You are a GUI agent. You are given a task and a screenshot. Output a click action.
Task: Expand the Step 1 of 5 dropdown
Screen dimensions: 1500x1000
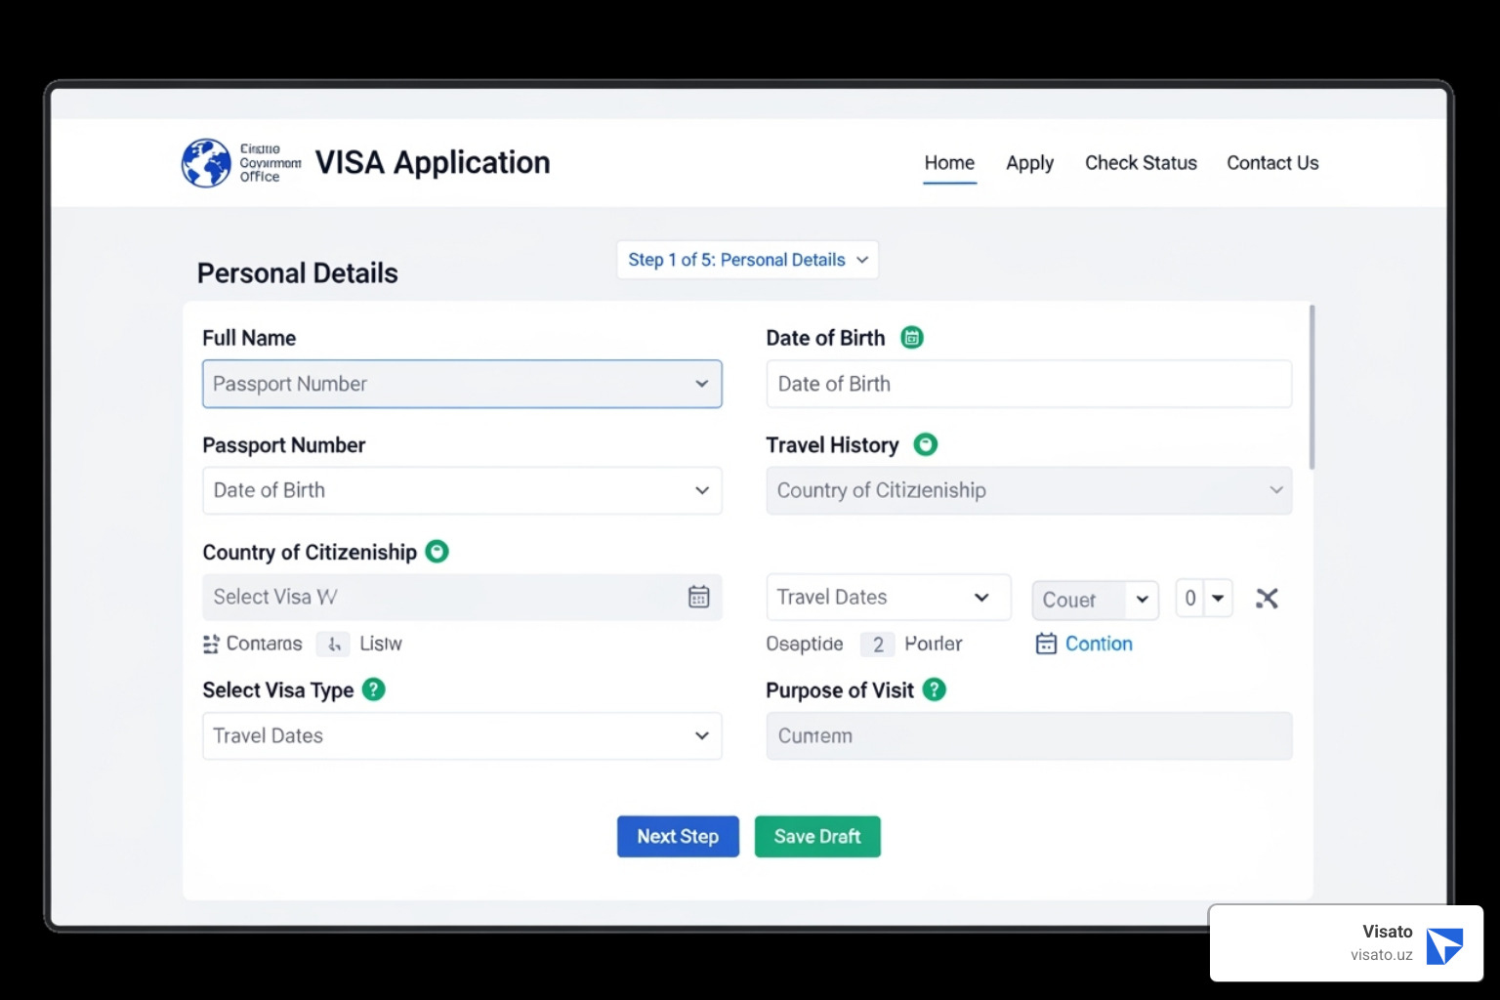click(747, 260)
